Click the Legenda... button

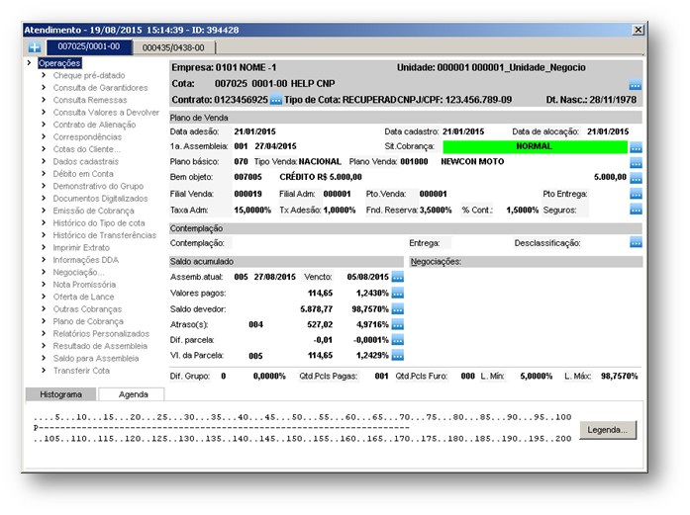pyautogui.click(x=608, y=430)
